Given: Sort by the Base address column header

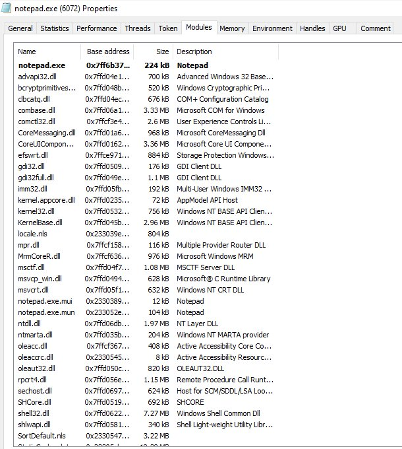Looking at the screenshot, I should [107, 52].
